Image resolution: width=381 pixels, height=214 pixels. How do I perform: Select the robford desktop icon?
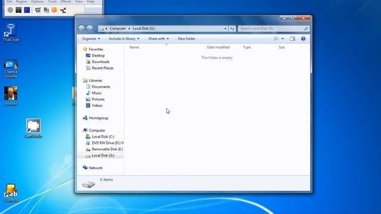point(11,96)
